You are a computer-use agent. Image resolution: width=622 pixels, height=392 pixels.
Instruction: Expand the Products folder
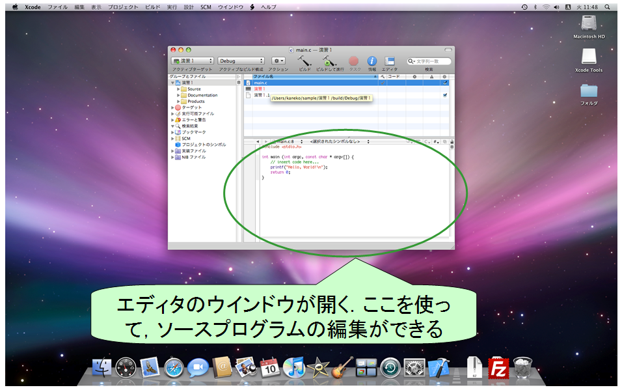point(178,102)
